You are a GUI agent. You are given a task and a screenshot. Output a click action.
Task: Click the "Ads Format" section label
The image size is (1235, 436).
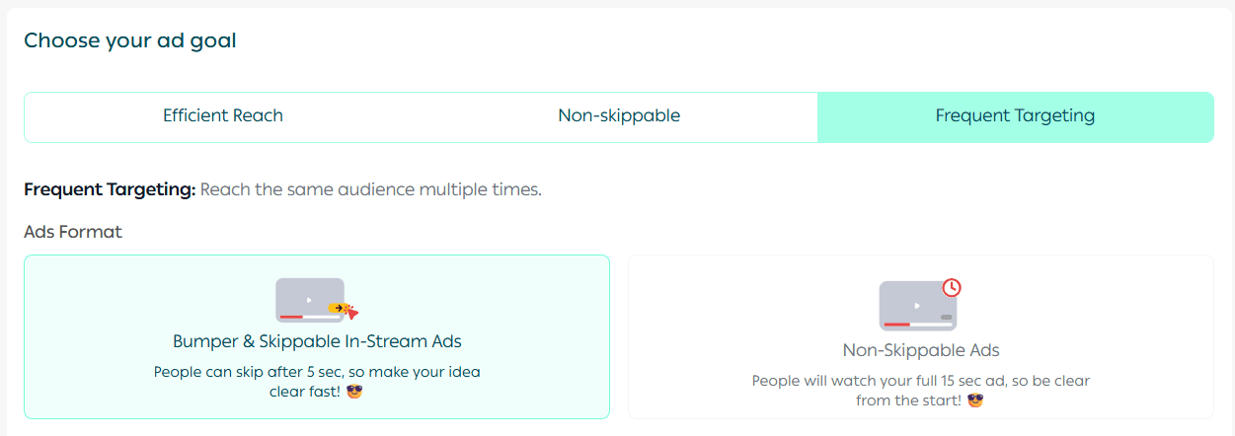click(73, 232)
